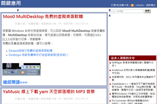157x104 pixels.
Task: Open 訂閱/取消電子報 link
Action: pyautogui.click(x=120, y=5)
